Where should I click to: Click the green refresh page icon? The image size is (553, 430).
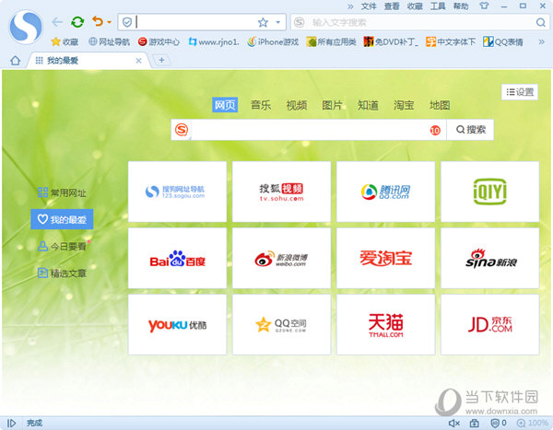pos(77,21)
